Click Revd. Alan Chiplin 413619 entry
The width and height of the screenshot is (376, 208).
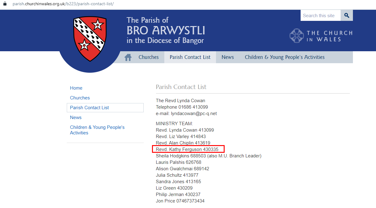(x=183, y=143)
